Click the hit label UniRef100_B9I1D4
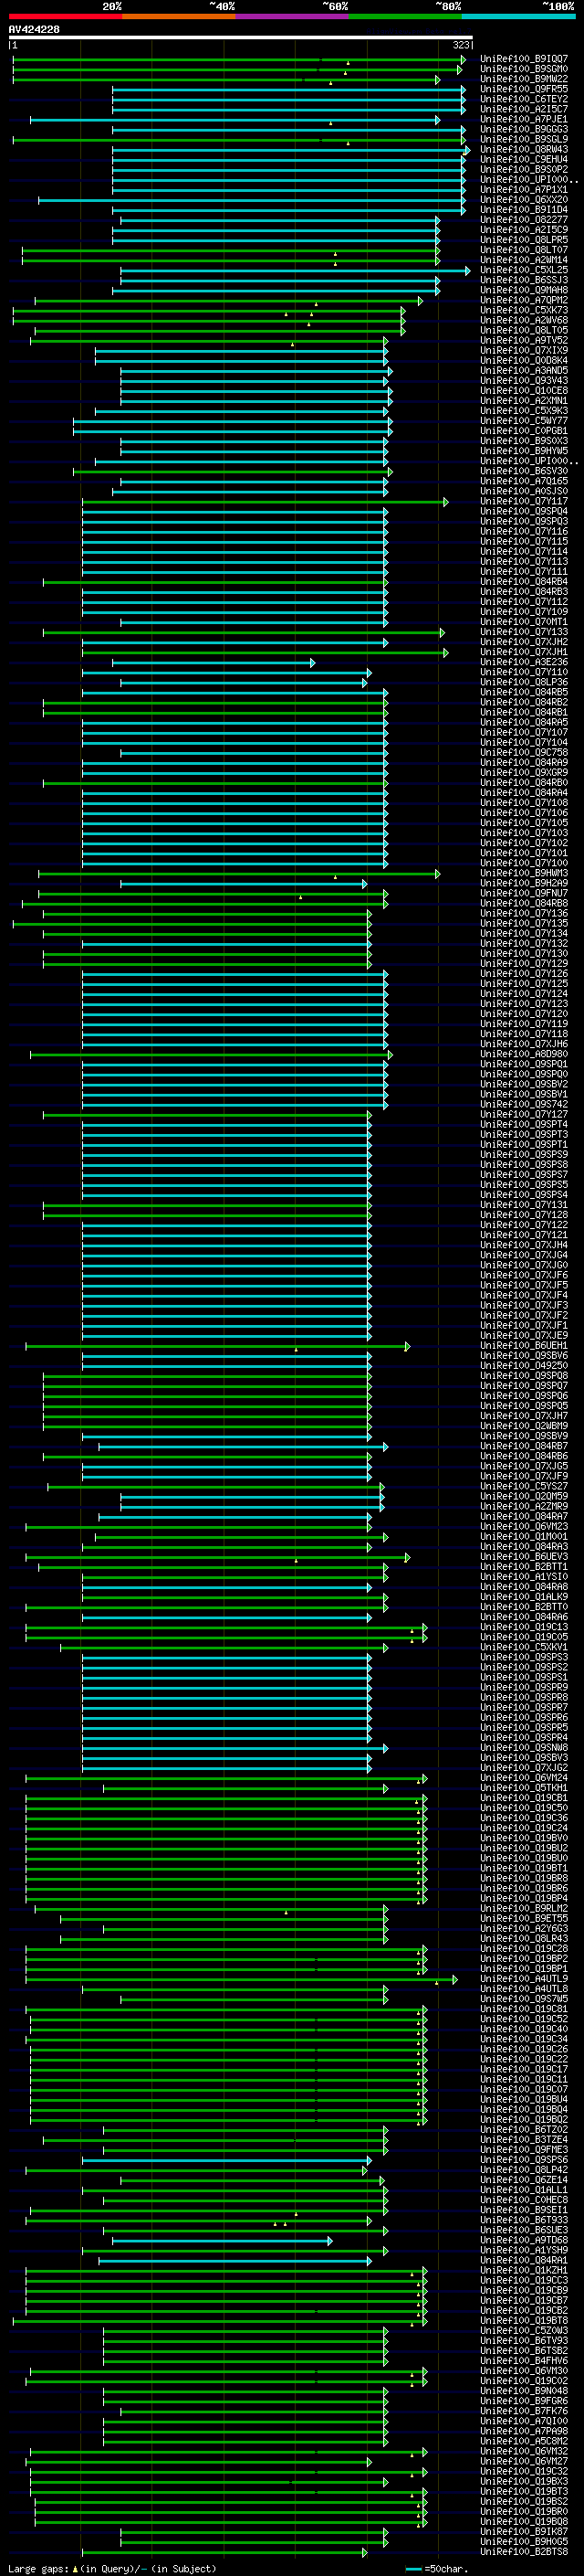The height and width of the screenshot is (2576, 584). click(x=524, y=209)
